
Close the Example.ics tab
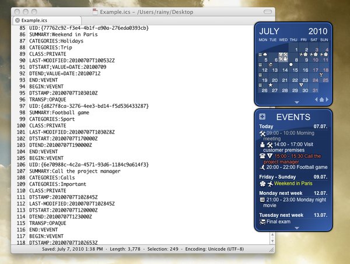[x=17, y=20]
